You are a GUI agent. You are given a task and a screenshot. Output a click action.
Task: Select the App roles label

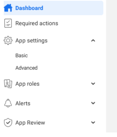point(27,84)
